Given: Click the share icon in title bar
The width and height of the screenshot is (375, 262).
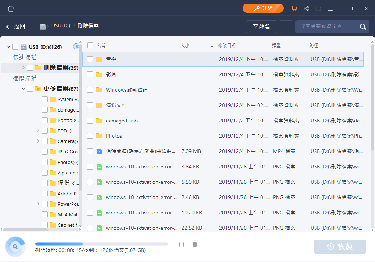Looking at the screenshot, I should point(306,9).
